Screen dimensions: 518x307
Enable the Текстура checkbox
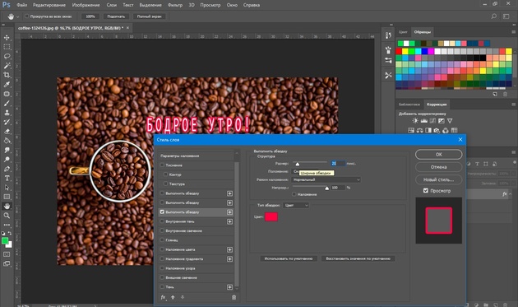point(165,184)
